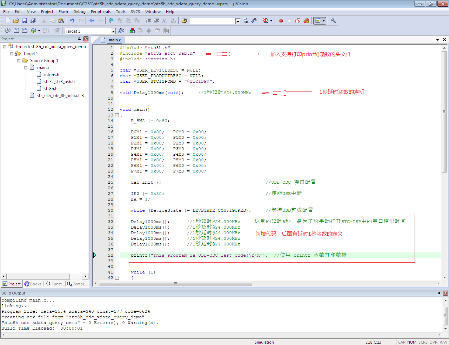Click the Download LOAD icon

tap(57, 31)
